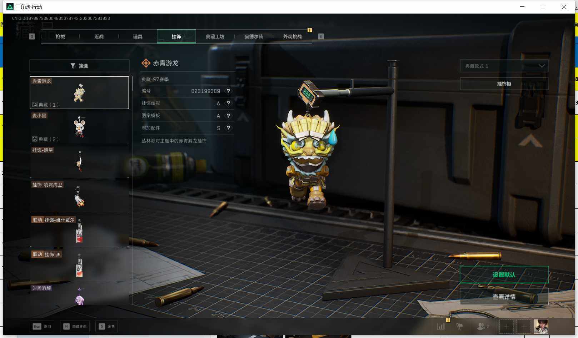
Task: Open the 筛选 filter button
Action: pyautogui.click(x=79, y=66)
